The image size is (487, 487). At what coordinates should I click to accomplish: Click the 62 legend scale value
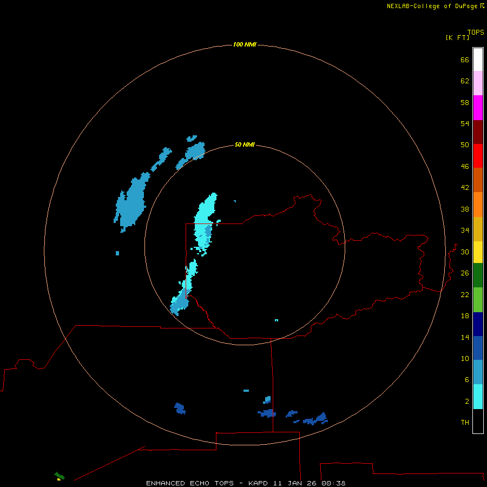(465, 81)
